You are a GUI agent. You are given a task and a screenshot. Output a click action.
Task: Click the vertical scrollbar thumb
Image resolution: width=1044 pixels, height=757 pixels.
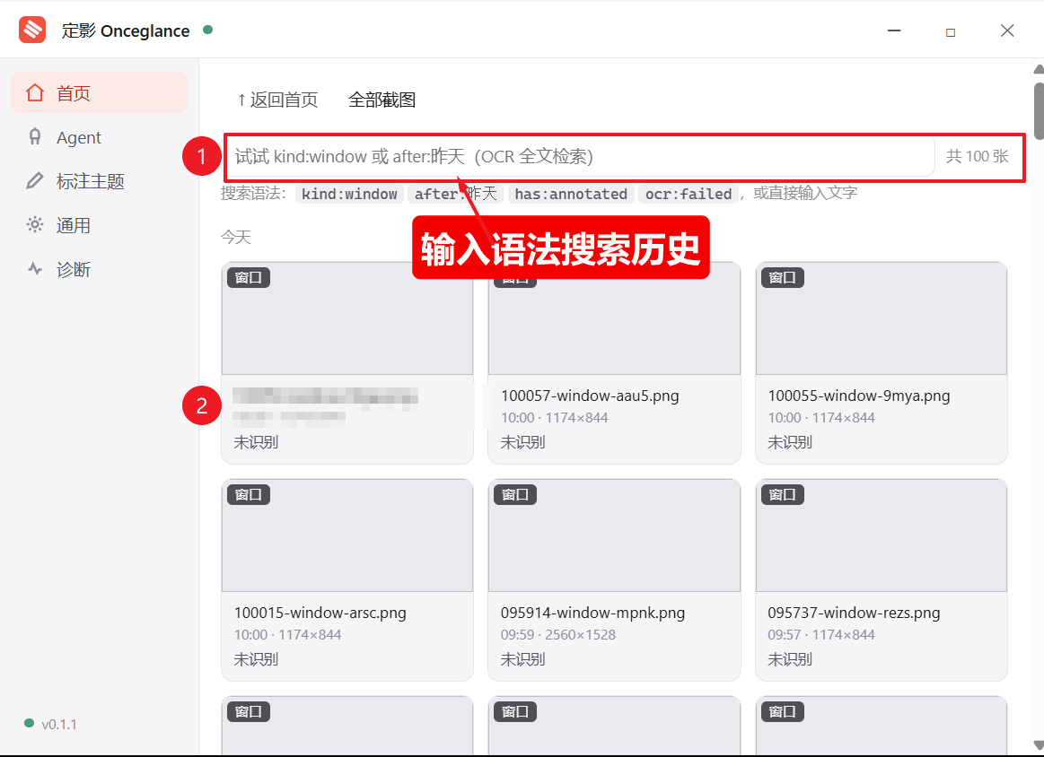(1039, 110)
